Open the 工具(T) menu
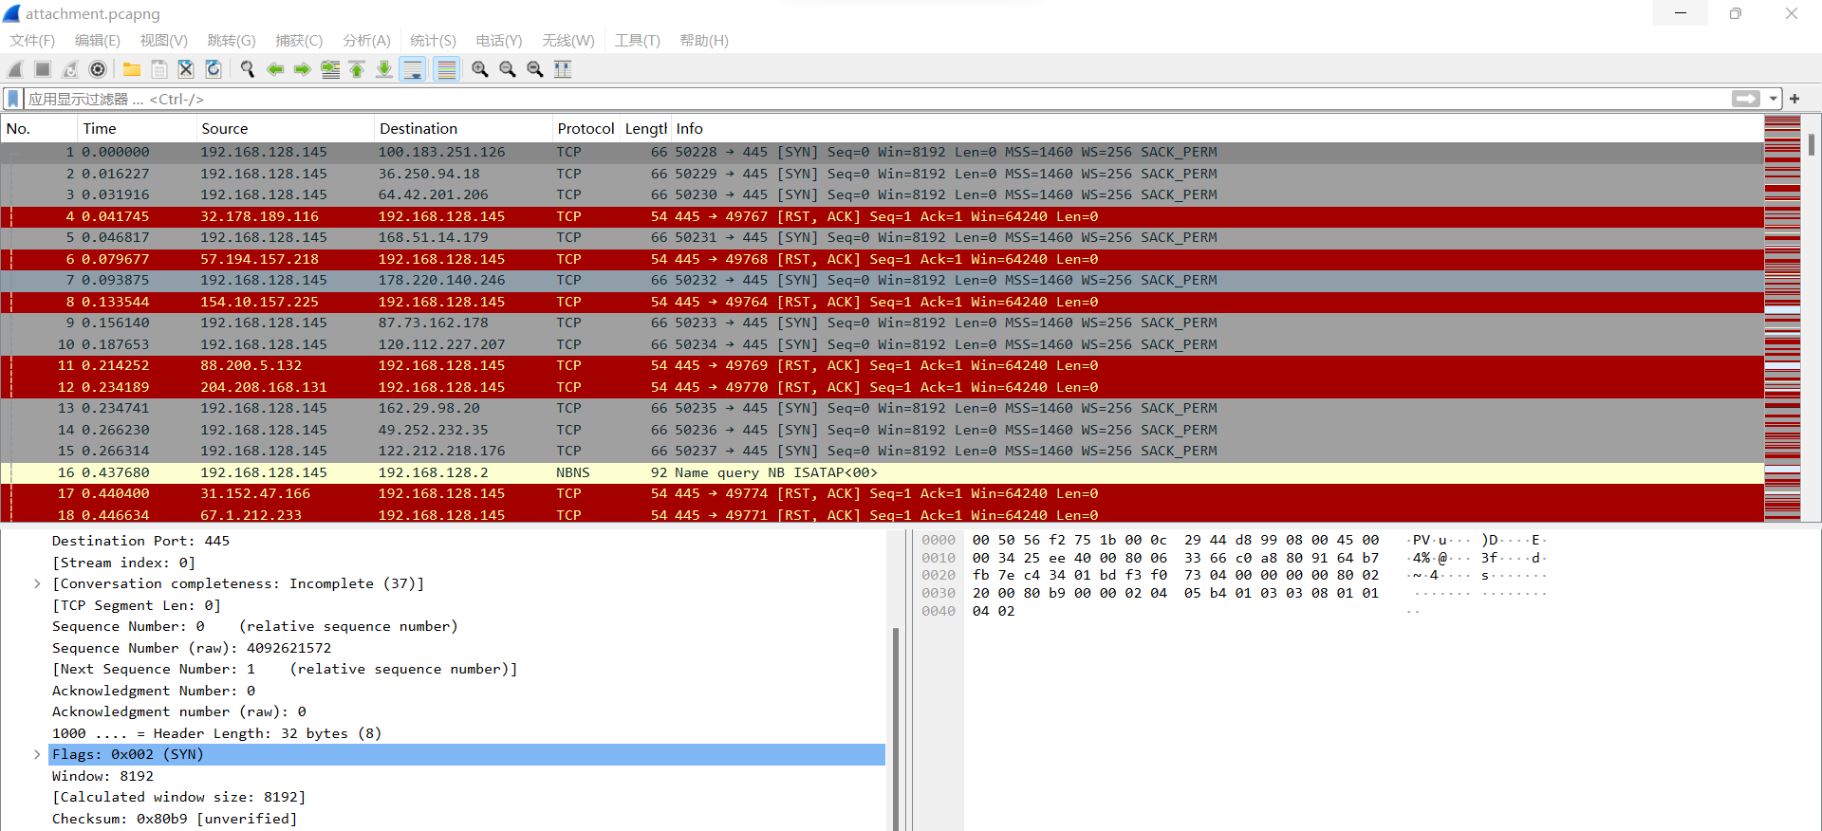This screenshot has height=831, width=1822. (637, 41)
